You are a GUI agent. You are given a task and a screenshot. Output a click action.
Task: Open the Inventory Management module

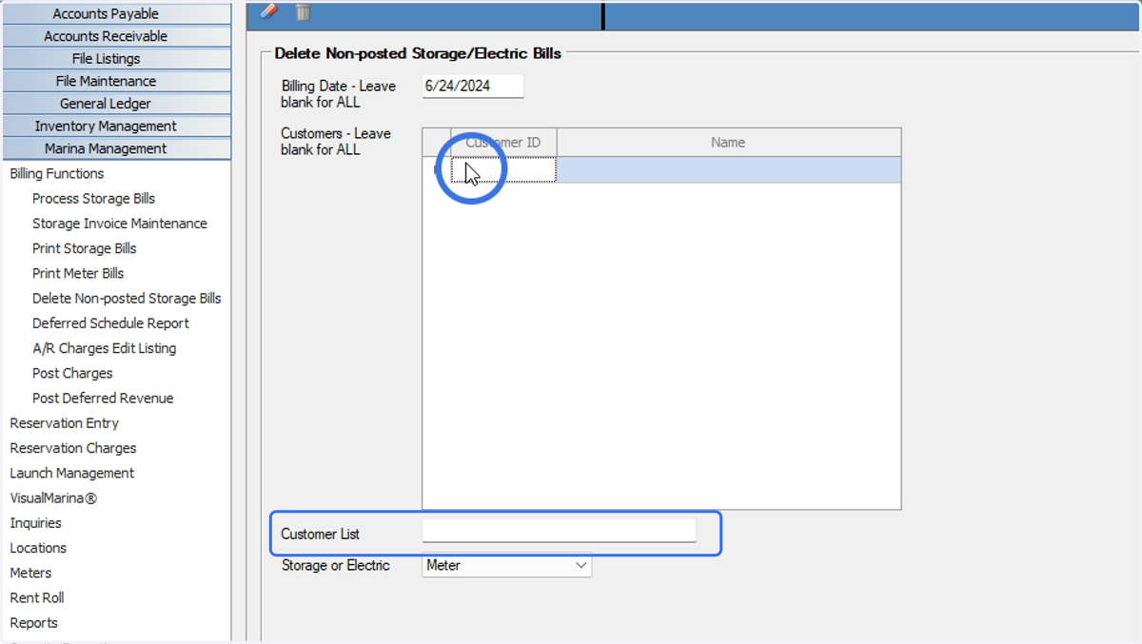pyautogui.click(x=116, y=126)
